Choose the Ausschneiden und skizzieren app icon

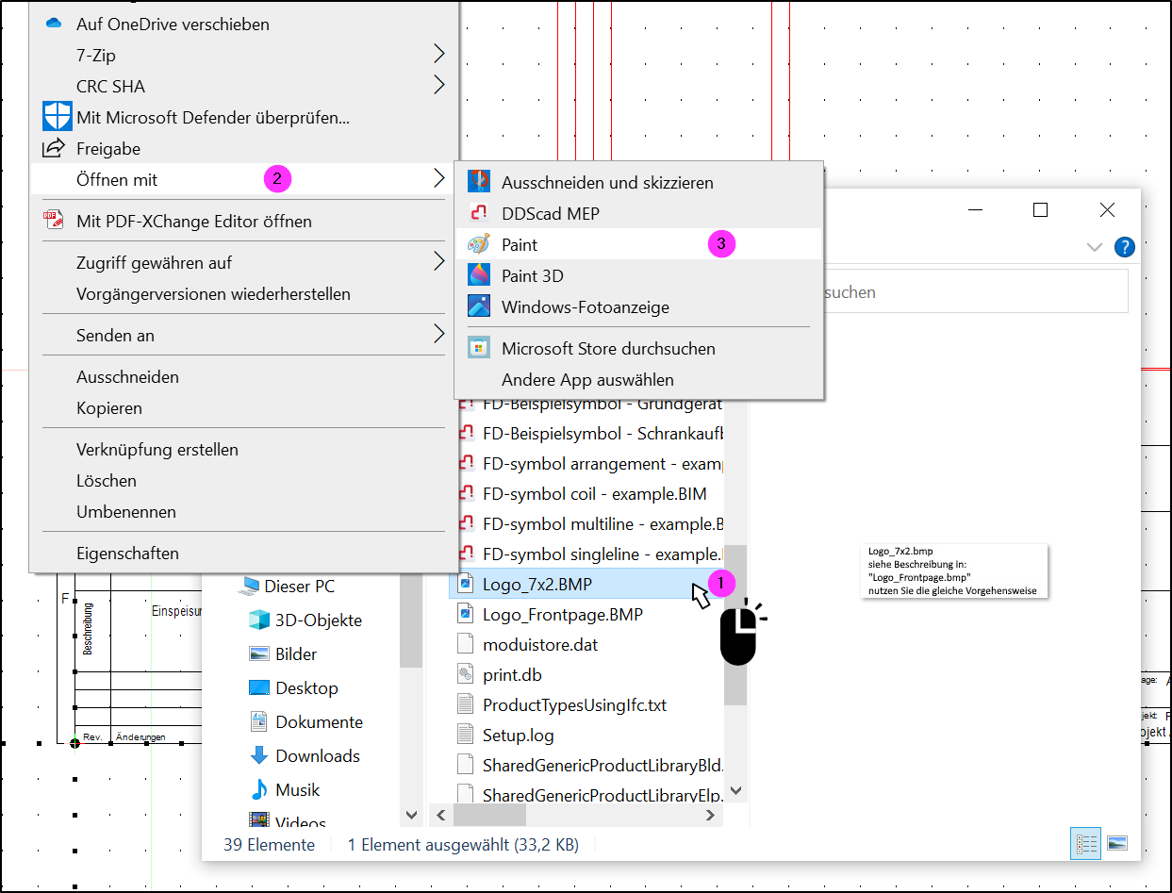479,182
